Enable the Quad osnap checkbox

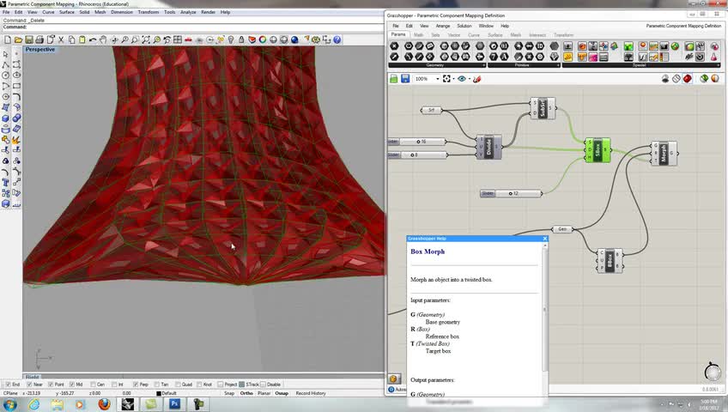pyautogui.click(x=177, y=385)
